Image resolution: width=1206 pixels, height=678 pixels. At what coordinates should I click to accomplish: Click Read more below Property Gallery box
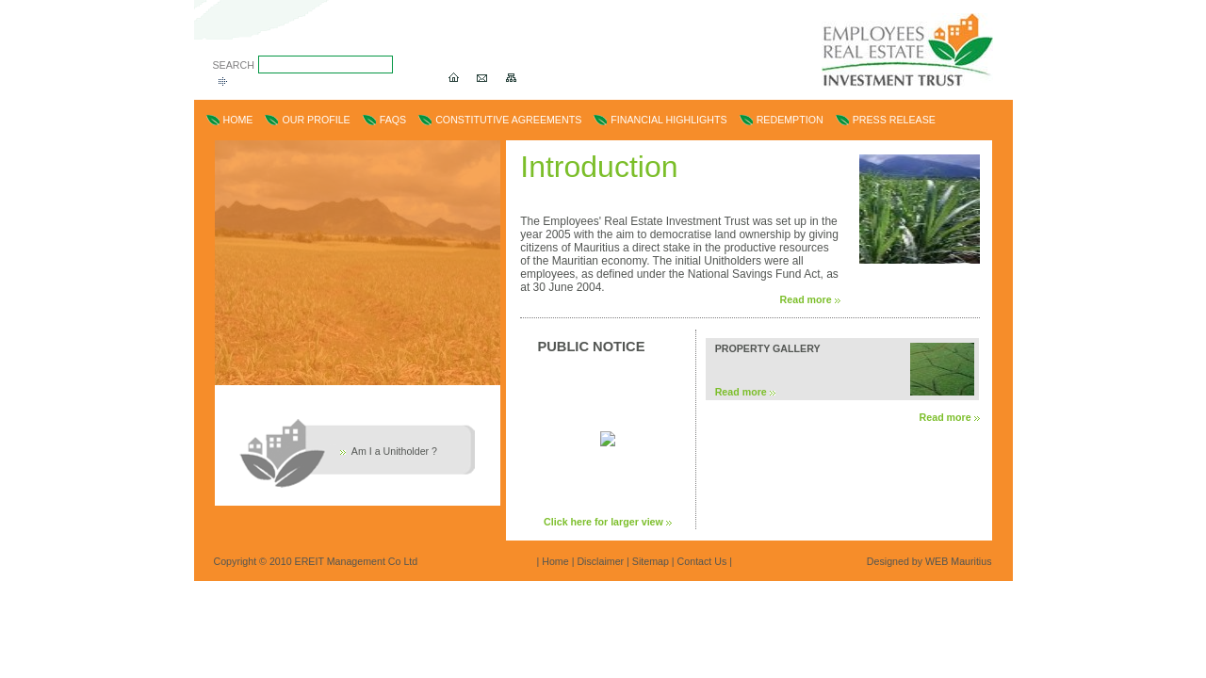949,417
